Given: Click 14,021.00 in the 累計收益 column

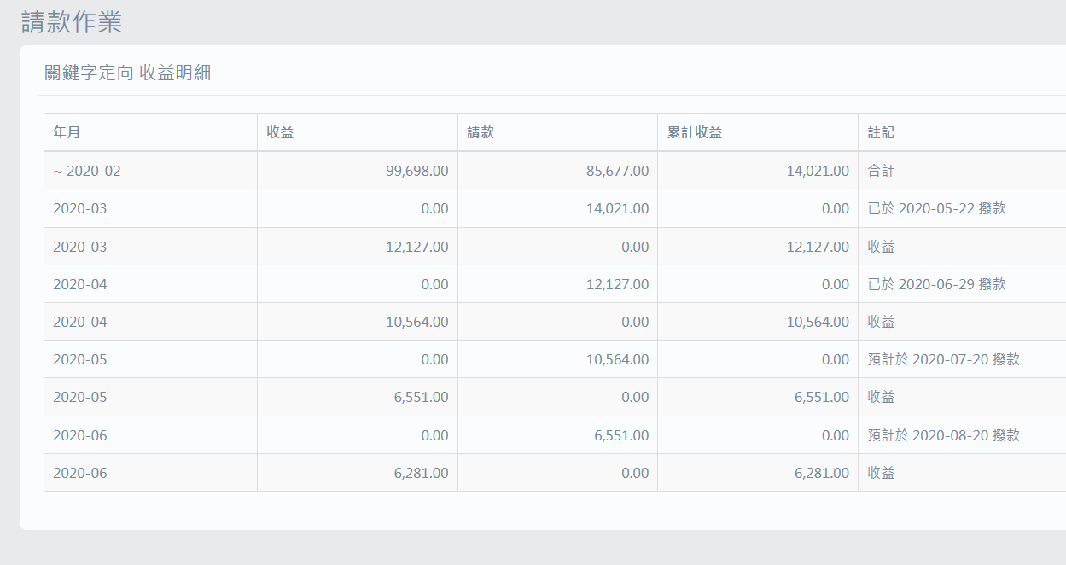Looking at the screenshot, I should click(818, 171).
